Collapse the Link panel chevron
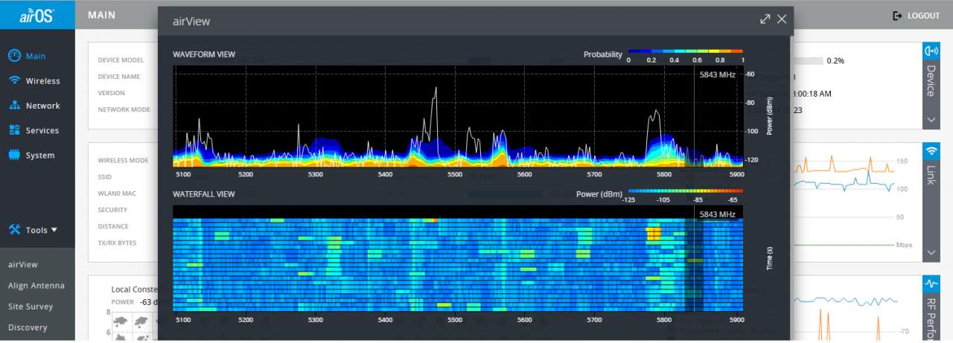Viewport: 953px width, 343px height. pyautogui.click(x=931, y=253)
